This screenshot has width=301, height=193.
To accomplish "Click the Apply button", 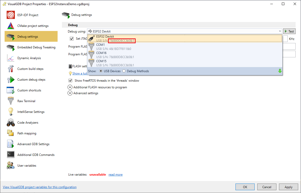I will (288, 187).
